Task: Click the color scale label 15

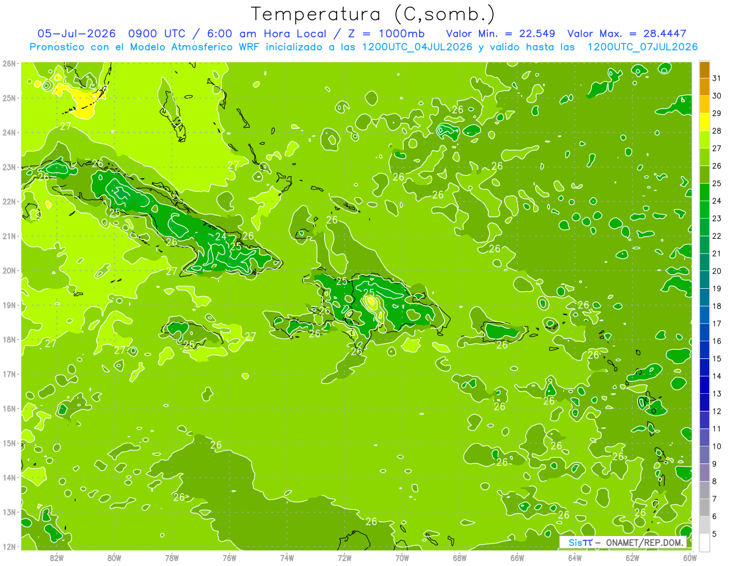Action: coord(717,358)
